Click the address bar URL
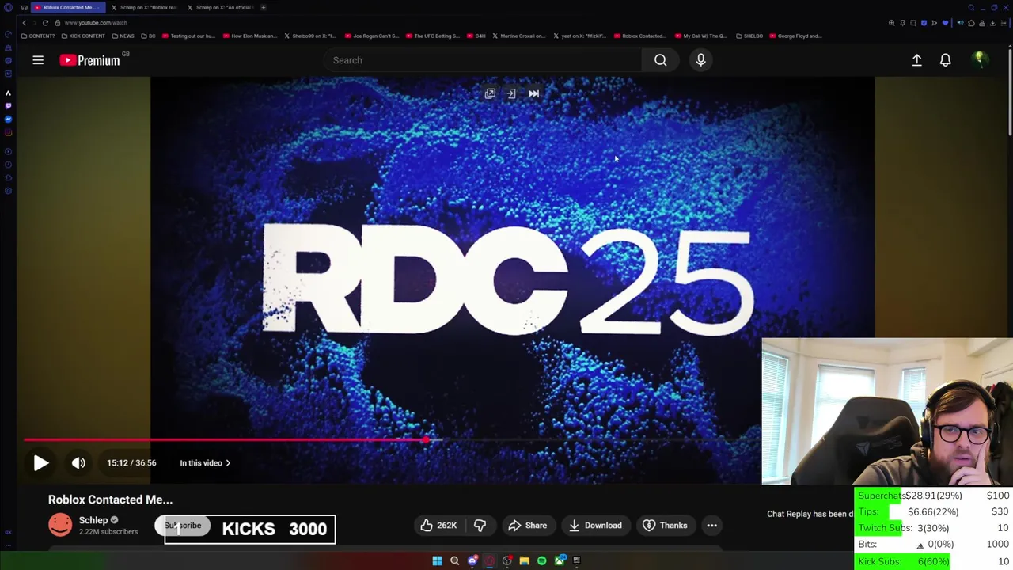This screenshot has width=1013, height=570. [x=96, y=23]
